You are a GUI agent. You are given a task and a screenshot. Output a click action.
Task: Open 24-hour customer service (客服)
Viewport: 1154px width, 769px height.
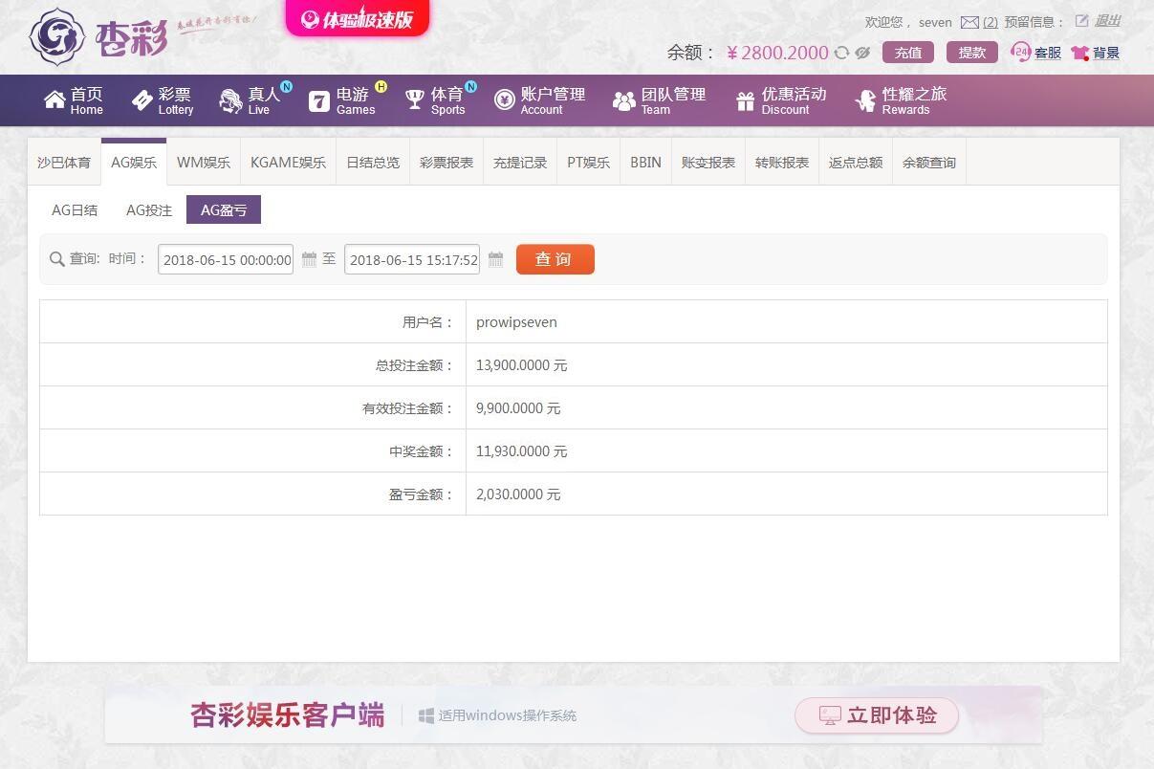pos(1036,53)
